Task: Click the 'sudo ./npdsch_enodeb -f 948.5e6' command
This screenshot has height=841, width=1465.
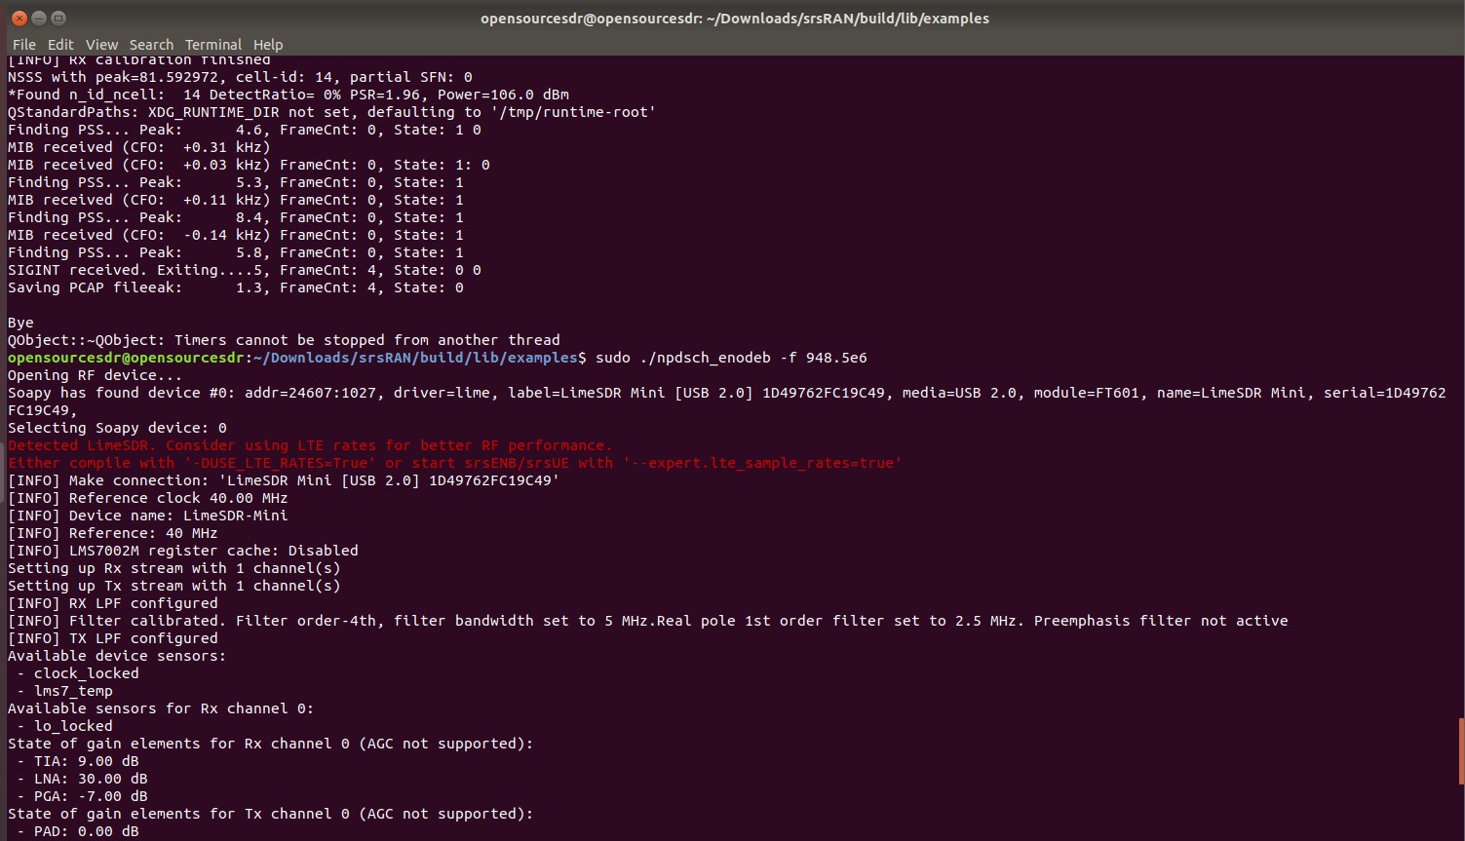Action: point(731,358)
